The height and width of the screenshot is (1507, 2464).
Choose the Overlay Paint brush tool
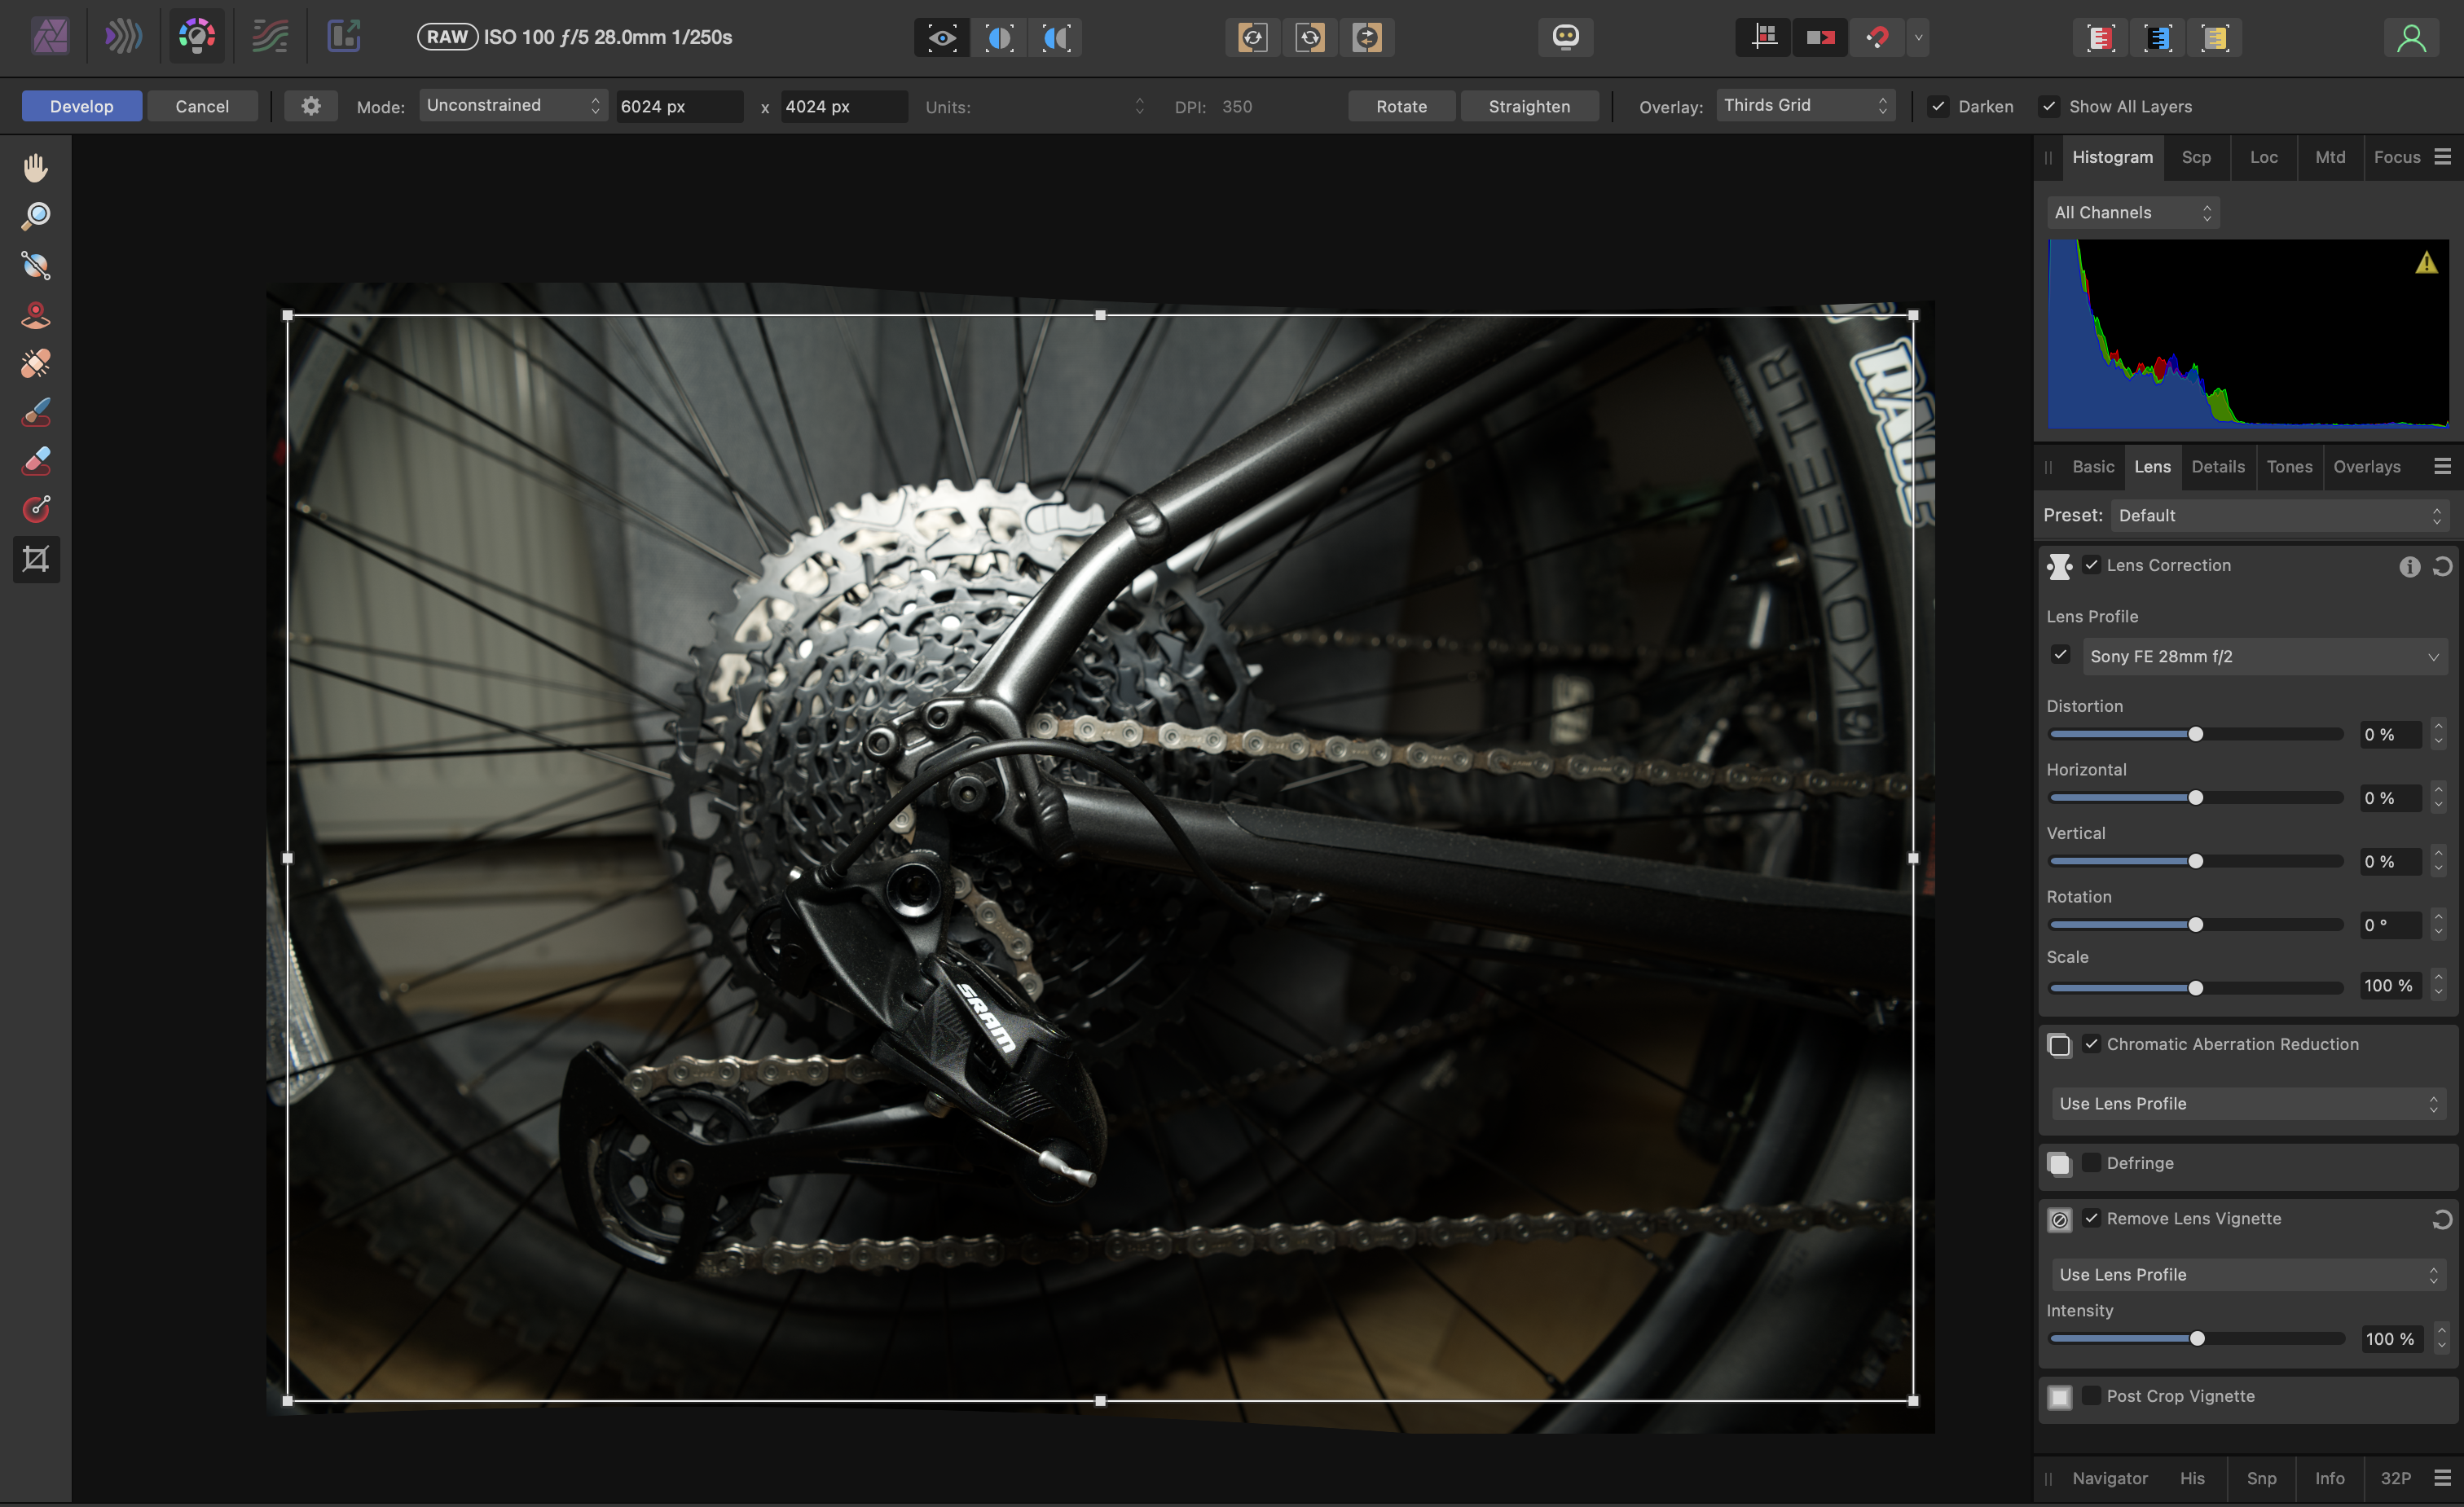point(36,412)
